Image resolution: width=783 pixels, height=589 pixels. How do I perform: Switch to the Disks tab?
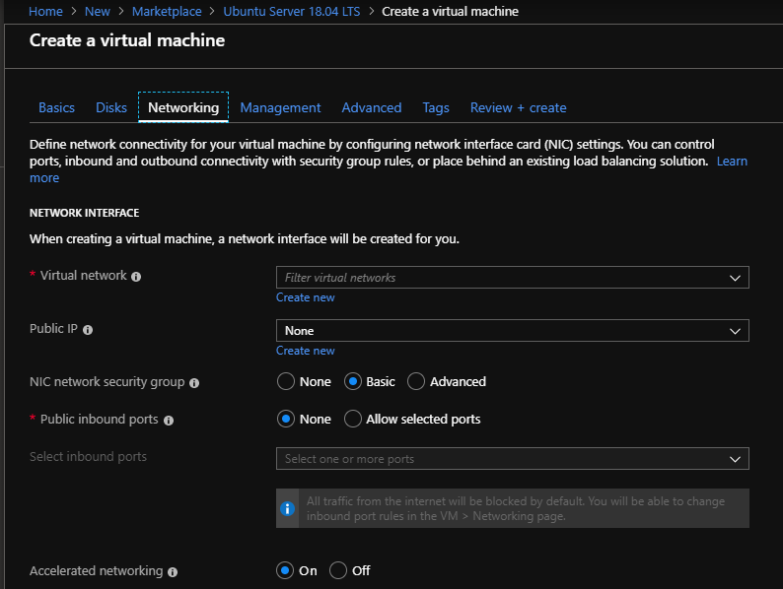111,107
